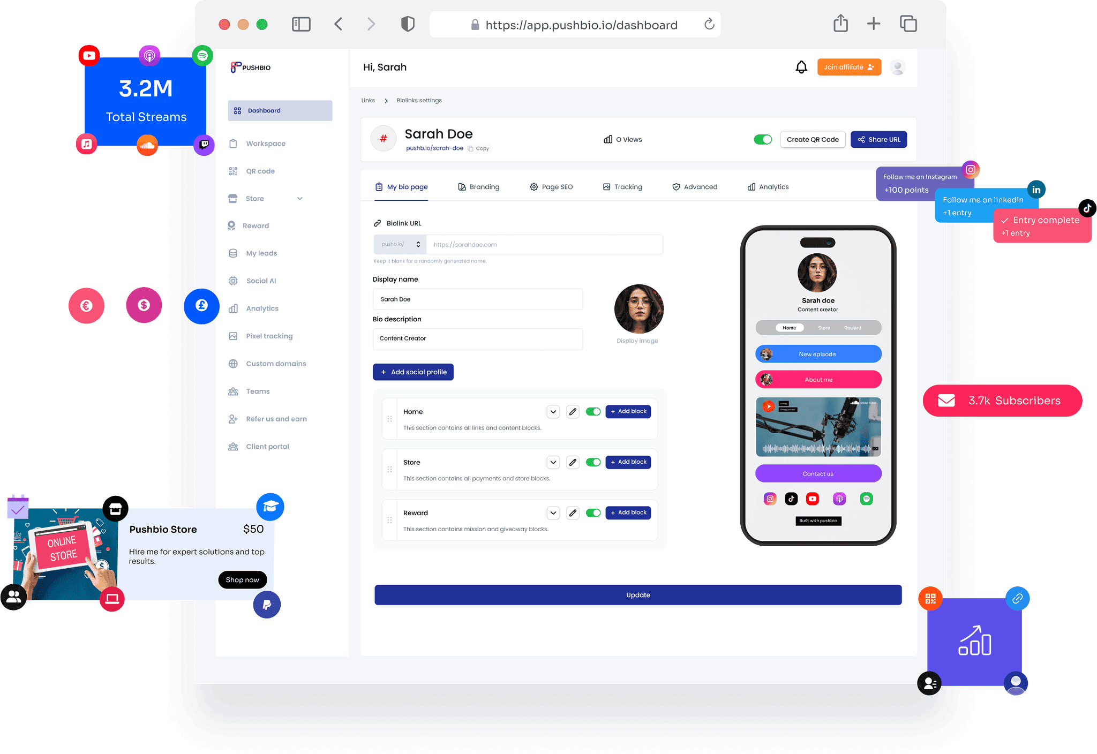Expand the Home section dropdown arrow
The image size is (1097, 754).
tap(553, 410)
